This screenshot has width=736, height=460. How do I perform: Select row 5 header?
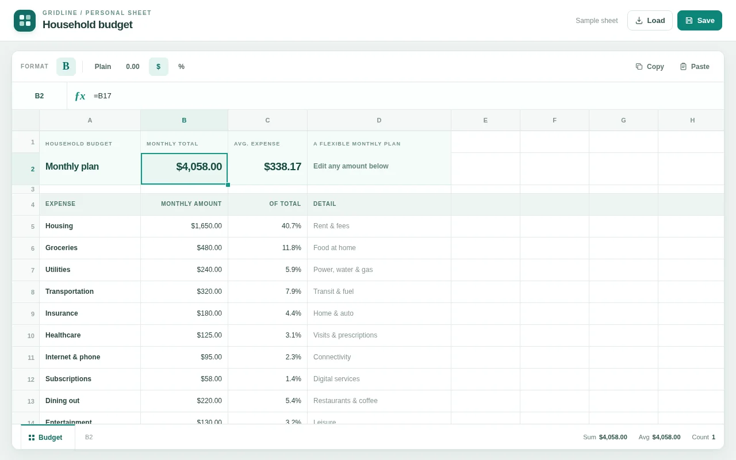(x=26, y=226)
